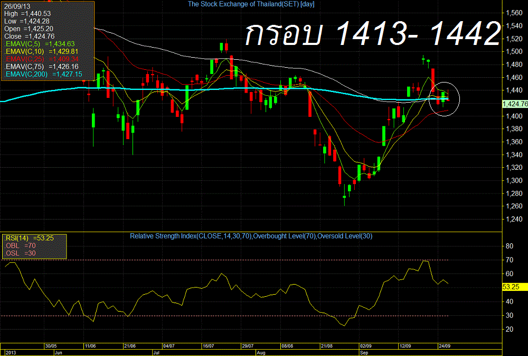The height and width of the screenshot is (356, 528).
Task: Click the 24/09 date marker on the time axis
Action: tap(444, 346)
